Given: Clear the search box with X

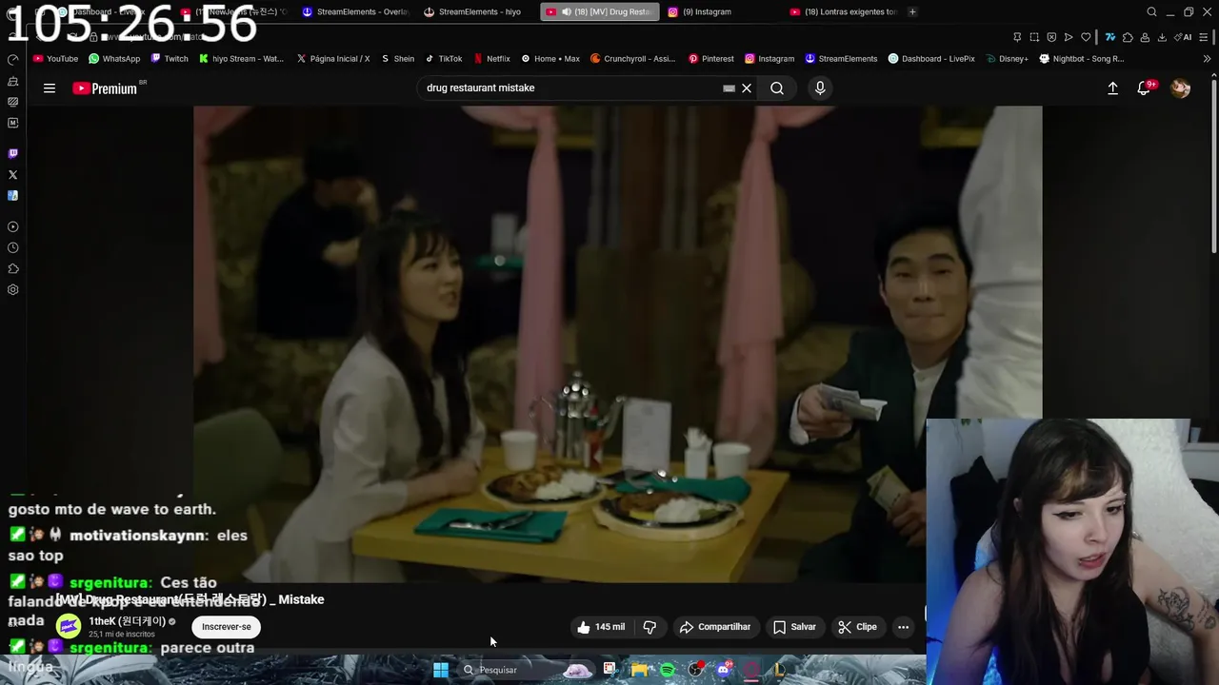Looking at the screenshot, I should click(x=747, y=88).
